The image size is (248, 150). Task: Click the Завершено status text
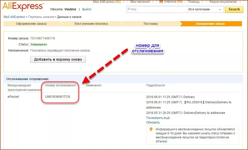tap(39, 44)
